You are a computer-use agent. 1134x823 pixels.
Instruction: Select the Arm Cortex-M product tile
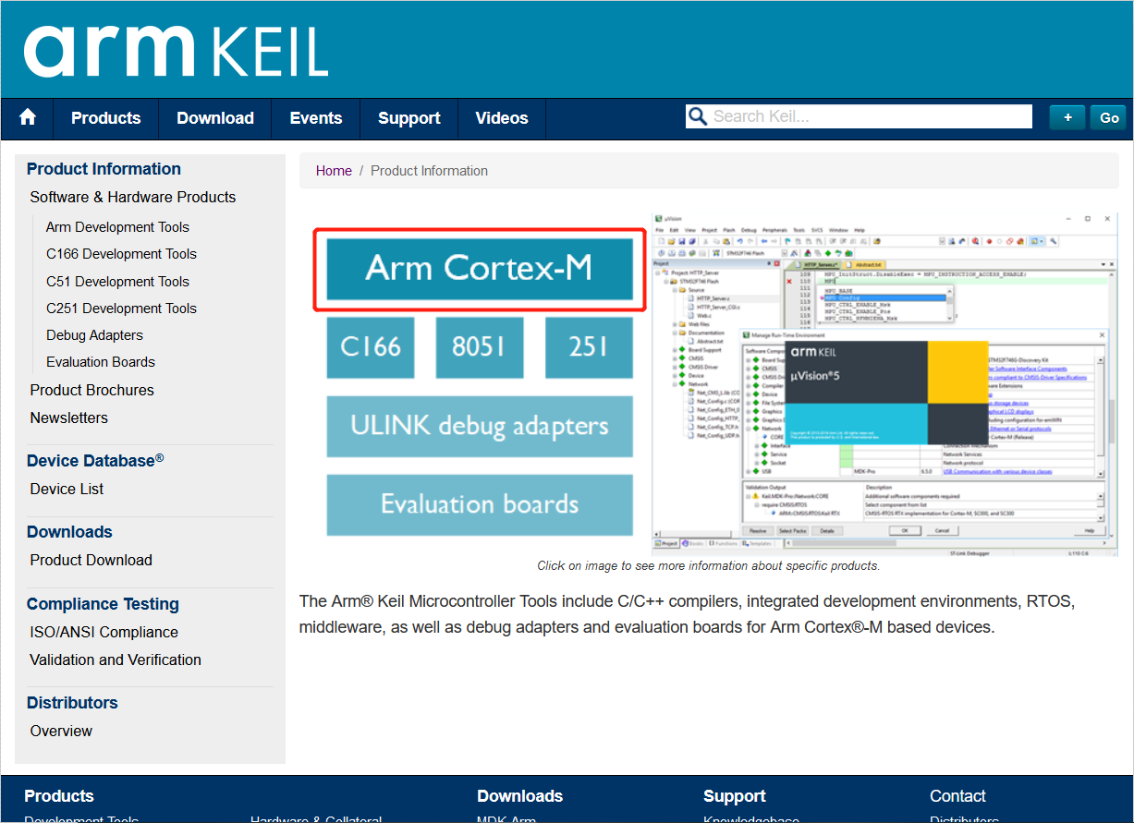coord(479,269)
